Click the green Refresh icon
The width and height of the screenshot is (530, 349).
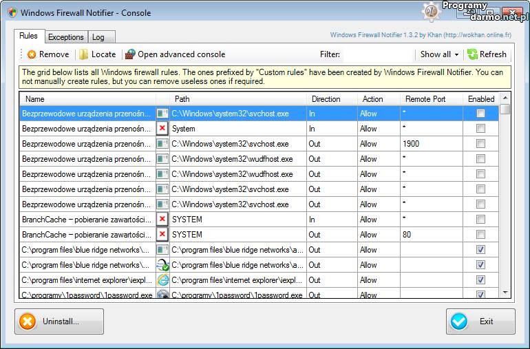[x=472, y=54]
